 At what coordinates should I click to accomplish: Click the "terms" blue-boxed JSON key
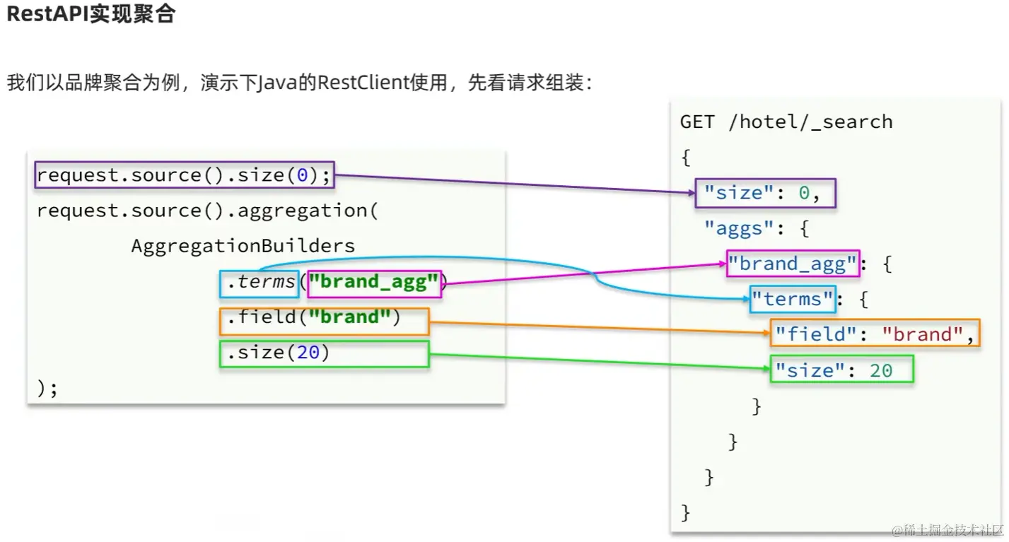pyautogui.click(x=792, y=299)
